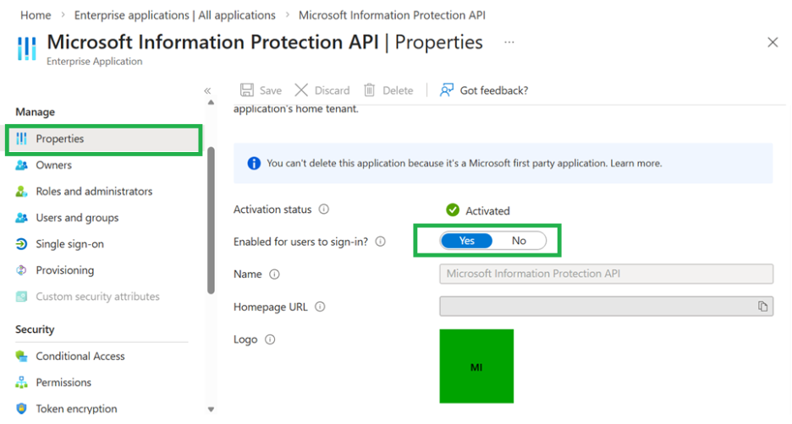
Task: Click the Users and groups icon
Action: [21, 218]
